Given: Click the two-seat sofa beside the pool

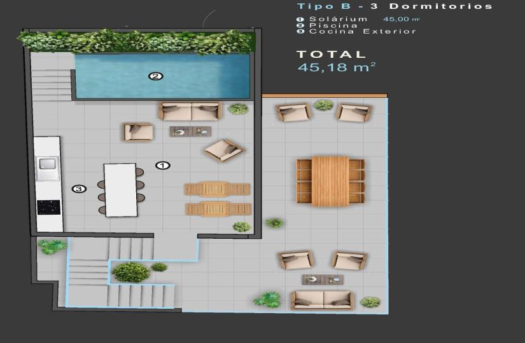Looking at the screenshot, I should [190, 111].
